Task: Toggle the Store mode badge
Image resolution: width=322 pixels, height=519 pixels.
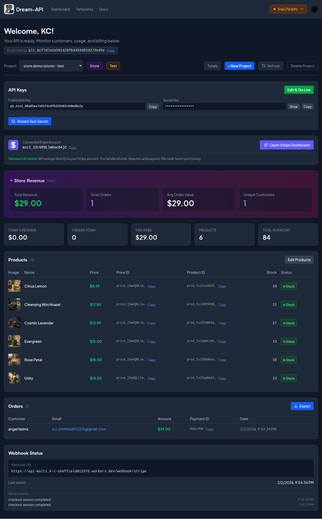Action: (x=95, y=66)
